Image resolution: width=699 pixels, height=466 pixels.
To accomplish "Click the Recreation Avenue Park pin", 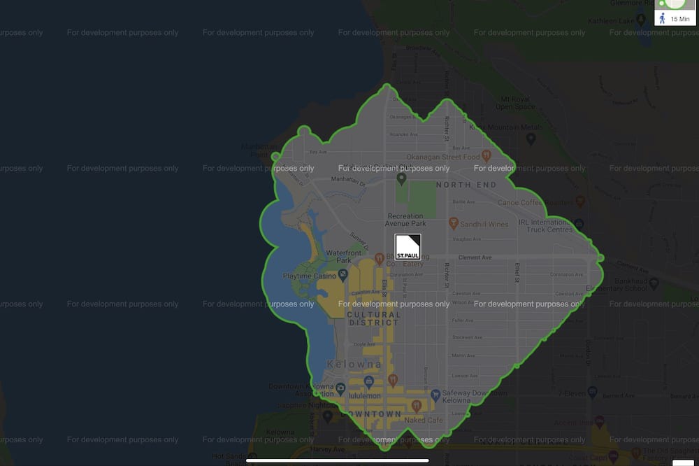I will click(x=401, y=179).
